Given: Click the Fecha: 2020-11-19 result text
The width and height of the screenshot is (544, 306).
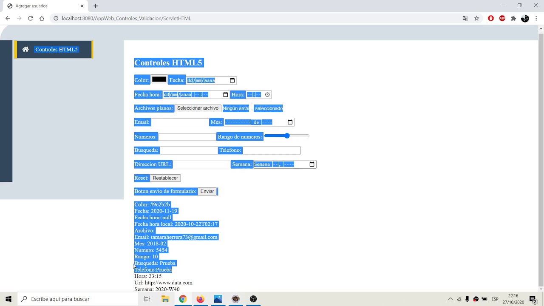Looking at the screenshot, I should (156, 211).
